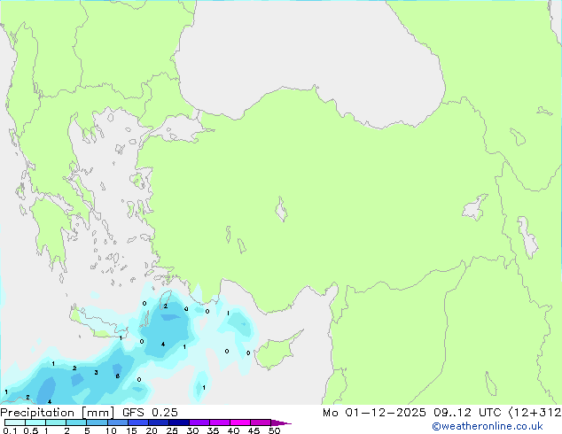The image size is (562, 434).
Task: Click the 'Precipitation [mm]' title text
Action: [x=57, y=413]
